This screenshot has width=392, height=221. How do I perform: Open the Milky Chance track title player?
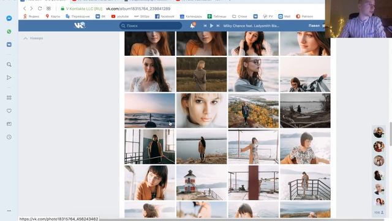251,26
